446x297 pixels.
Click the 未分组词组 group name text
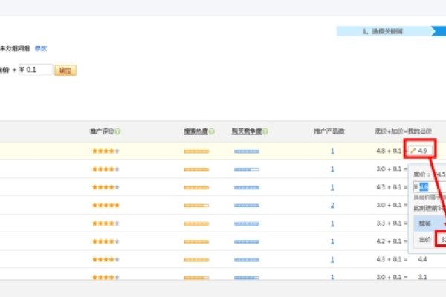coord(15,48)
